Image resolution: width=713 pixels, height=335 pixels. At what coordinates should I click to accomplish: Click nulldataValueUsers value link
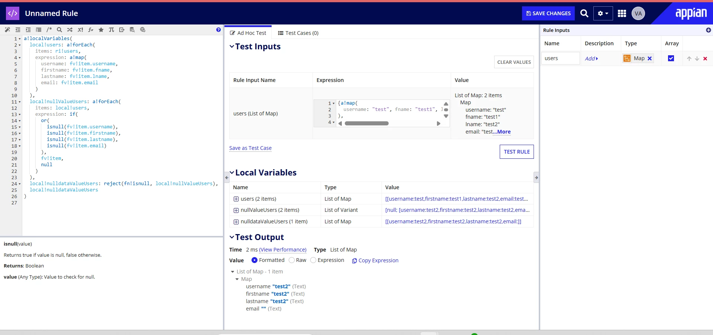click(x=453, y=221)
